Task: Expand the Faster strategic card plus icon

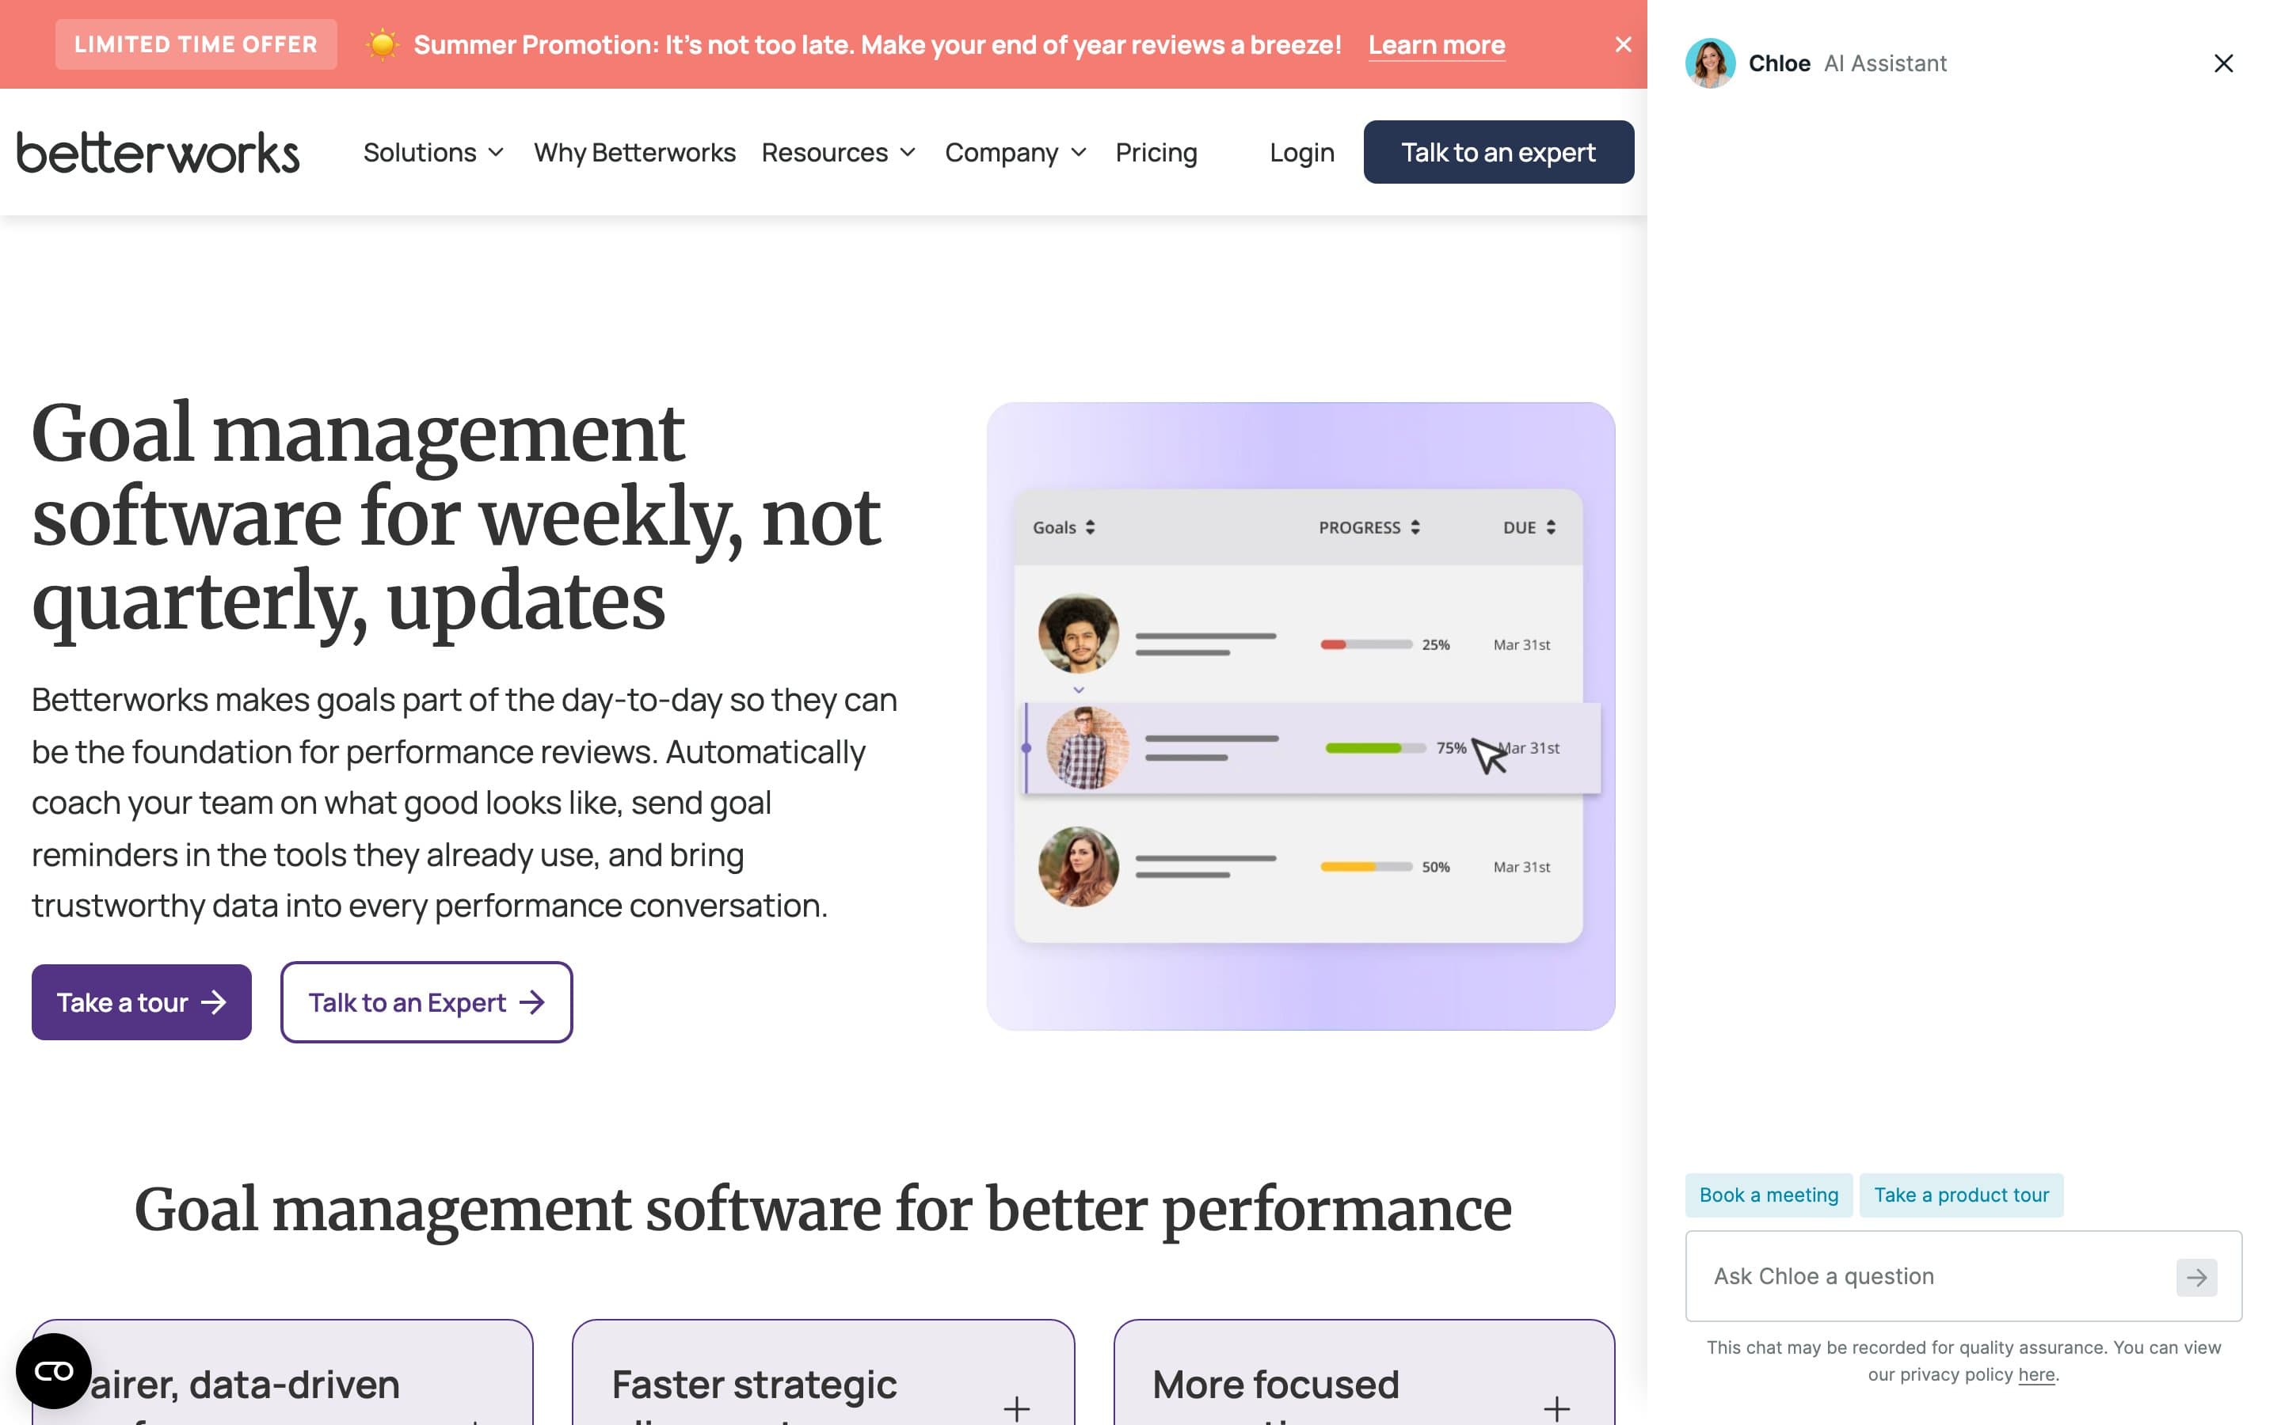Action: point(1016,1408)
